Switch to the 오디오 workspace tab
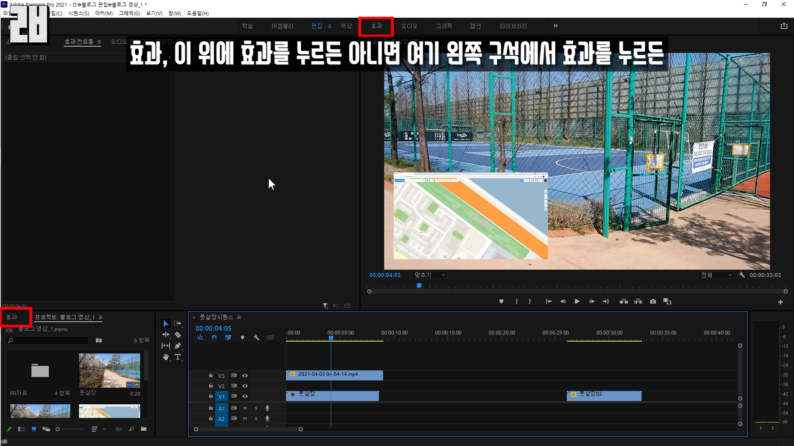The width and height of the screenshot is (794, 446). (409, 26)
